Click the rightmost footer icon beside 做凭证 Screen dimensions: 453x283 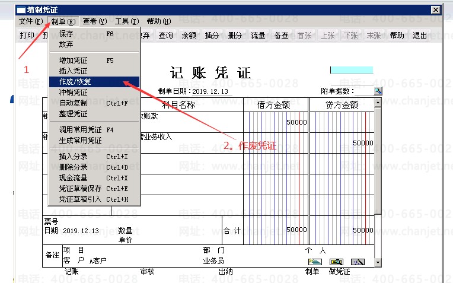point(358,262)
